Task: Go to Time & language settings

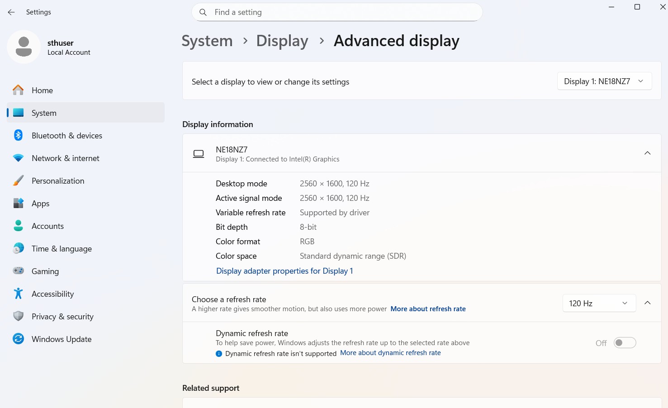Action: (62, 249)
